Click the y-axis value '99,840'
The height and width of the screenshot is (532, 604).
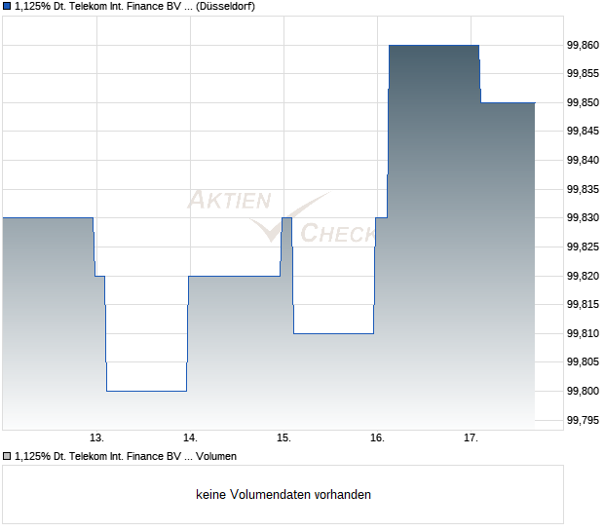pos(583,160)
